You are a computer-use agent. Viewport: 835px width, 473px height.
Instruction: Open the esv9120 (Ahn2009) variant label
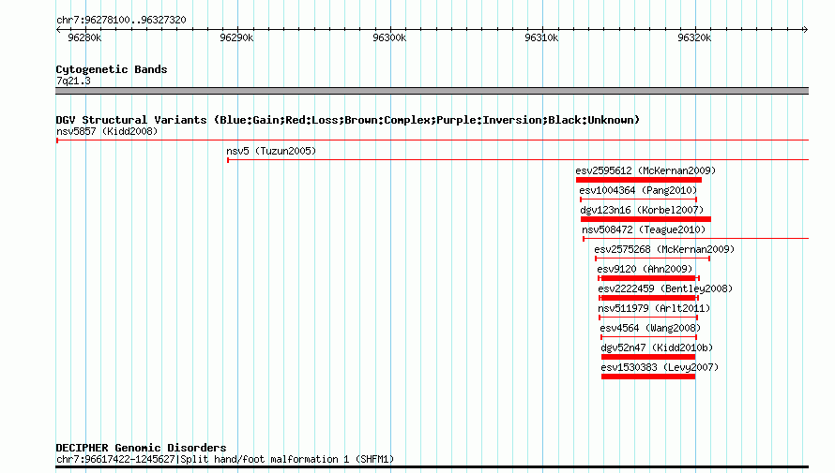645,269
